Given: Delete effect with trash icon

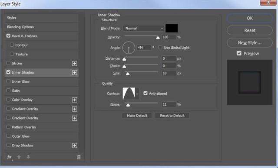Looking at the screenshot, I should (79, 157).
